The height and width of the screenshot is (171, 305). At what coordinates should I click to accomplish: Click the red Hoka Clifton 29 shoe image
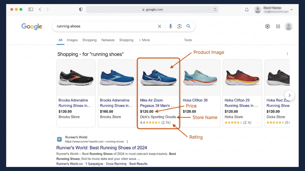242,78
